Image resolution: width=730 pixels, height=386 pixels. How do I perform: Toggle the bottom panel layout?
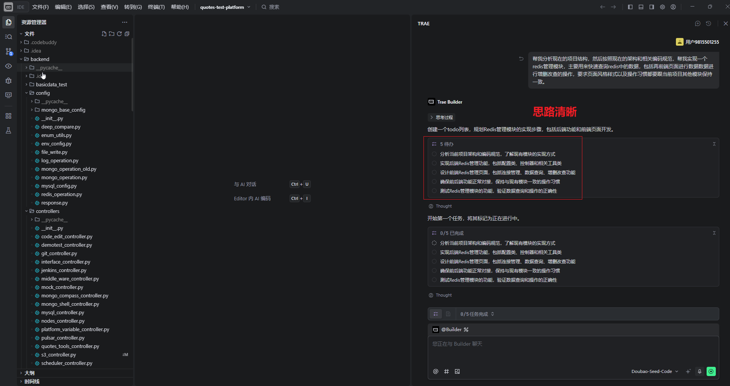point(641,7)
